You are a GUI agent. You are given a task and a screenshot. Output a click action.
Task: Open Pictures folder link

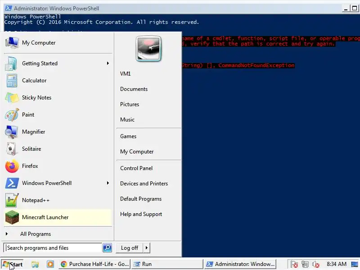click(130, 104)
